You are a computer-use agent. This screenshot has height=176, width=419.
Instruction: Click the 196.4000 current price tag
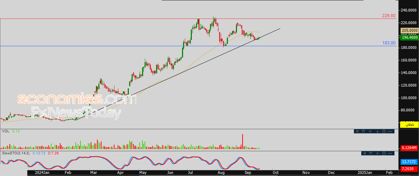(408, 38)
